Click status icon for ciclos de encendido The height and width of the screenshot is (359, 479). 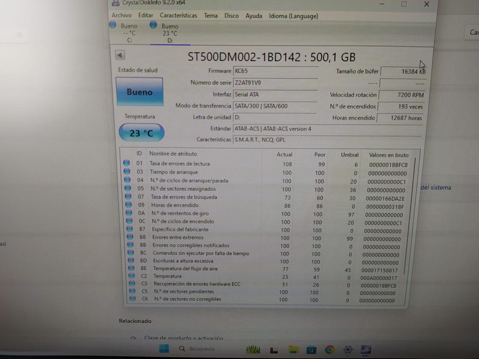(x=129, y=221)
